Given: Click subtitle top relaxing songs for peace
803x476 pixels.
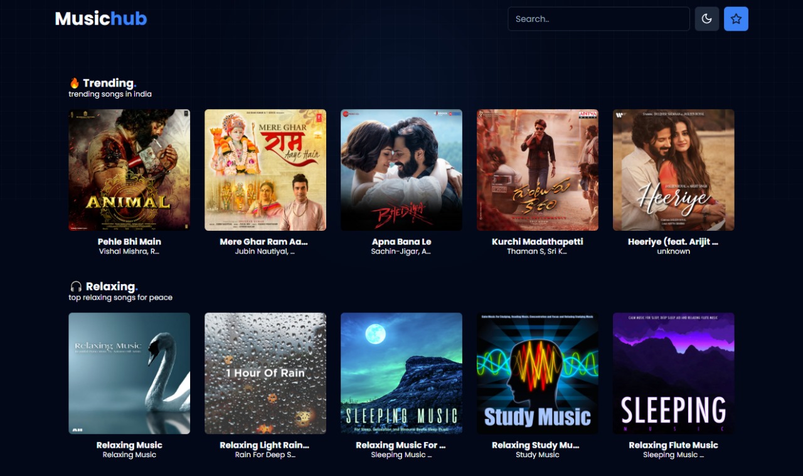Looking at the screenshot, I should [120, 297].
